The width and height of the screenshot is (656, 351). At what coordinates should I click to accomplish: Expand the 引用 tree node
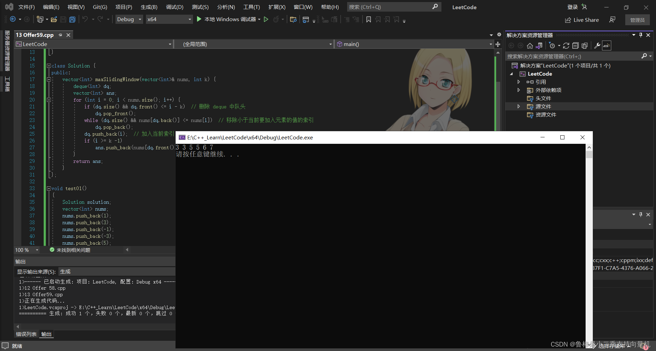(x=519, y=82)
